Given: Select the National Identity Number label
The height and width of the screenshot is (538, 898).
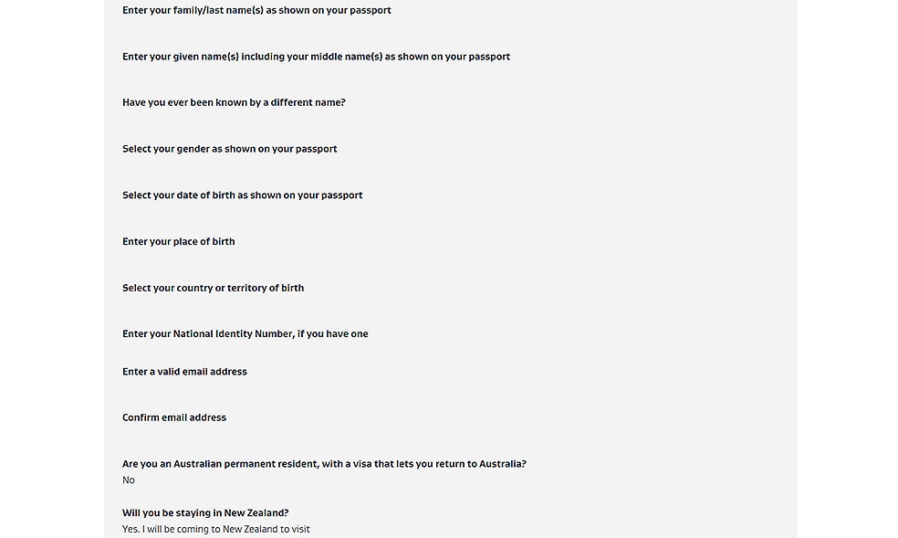Looking at the screenshot, I should click(x=245, y=334).
